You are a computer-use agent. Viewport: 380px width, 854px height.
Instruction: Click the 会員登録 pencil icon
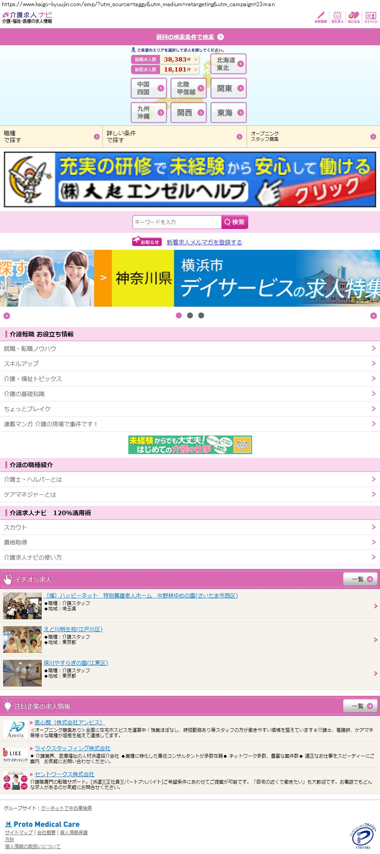coord(320,17)
